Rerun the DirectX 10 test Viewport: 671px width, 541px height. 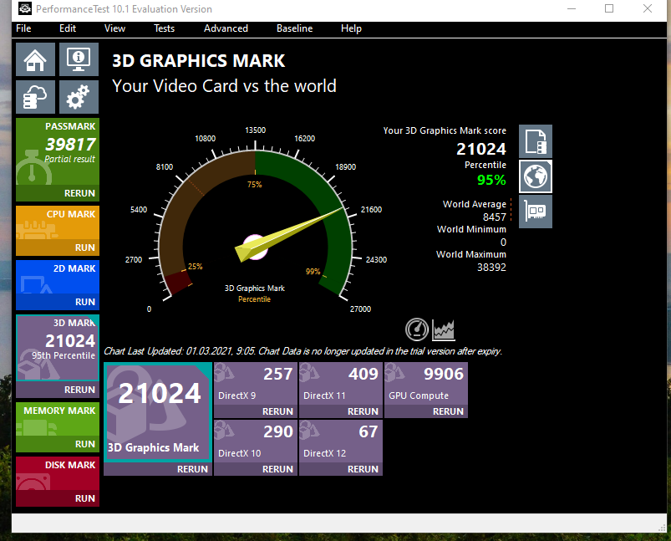[256, 469]
